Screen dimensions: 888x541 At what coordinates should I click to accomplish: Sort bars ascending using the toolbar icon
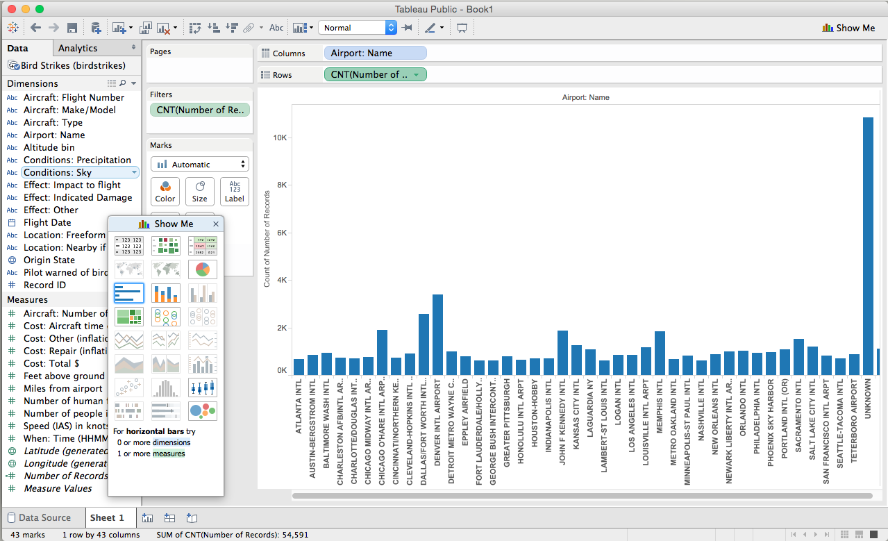point(214,28)
